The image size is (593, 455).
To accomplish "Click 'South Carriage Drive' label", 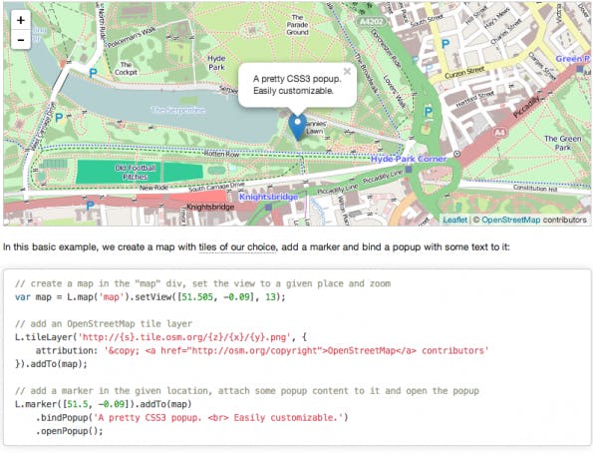I will (216, 187).
